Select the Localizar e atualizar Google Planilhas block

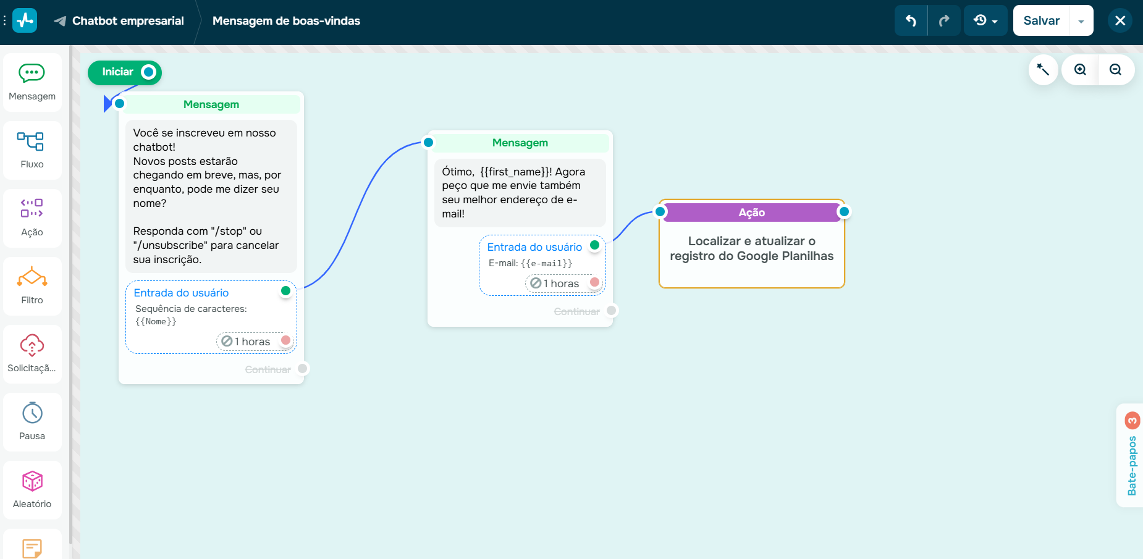pos(751,249)
